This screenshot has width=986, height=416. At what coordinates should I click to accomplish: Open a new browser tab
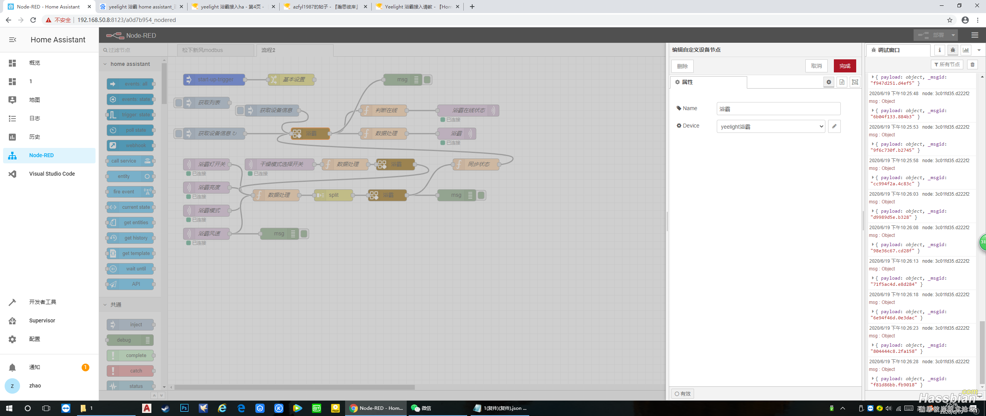(472, 7)
